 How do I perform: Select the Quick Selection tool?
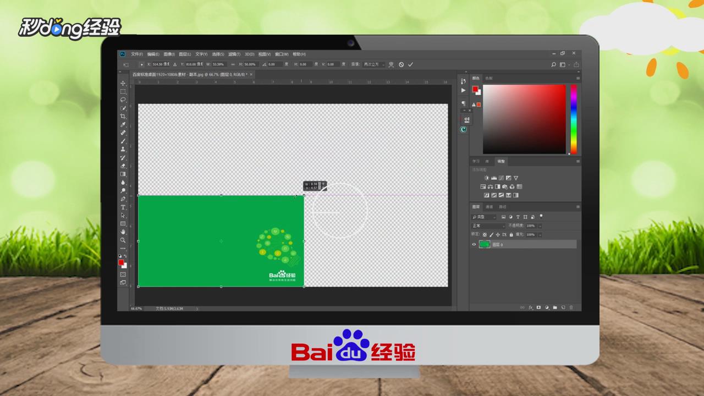123,108
